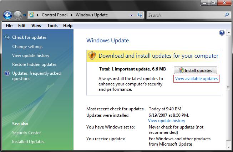The image size is (233, 152).
Task: Open View update history link under install date
Action: (167, 121)
